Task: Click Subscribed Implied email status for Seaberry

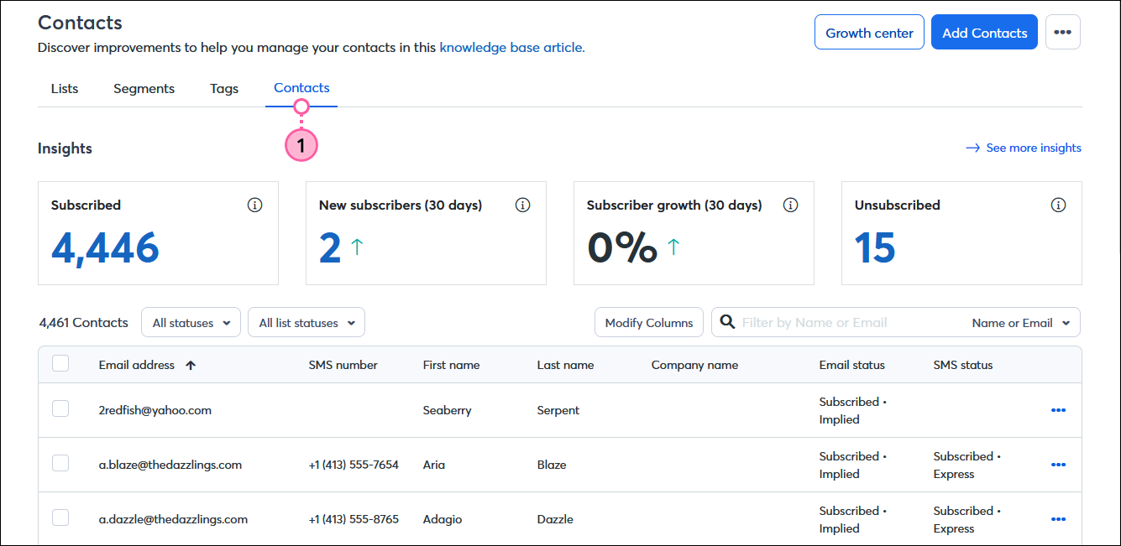Action: click(853, 410)
